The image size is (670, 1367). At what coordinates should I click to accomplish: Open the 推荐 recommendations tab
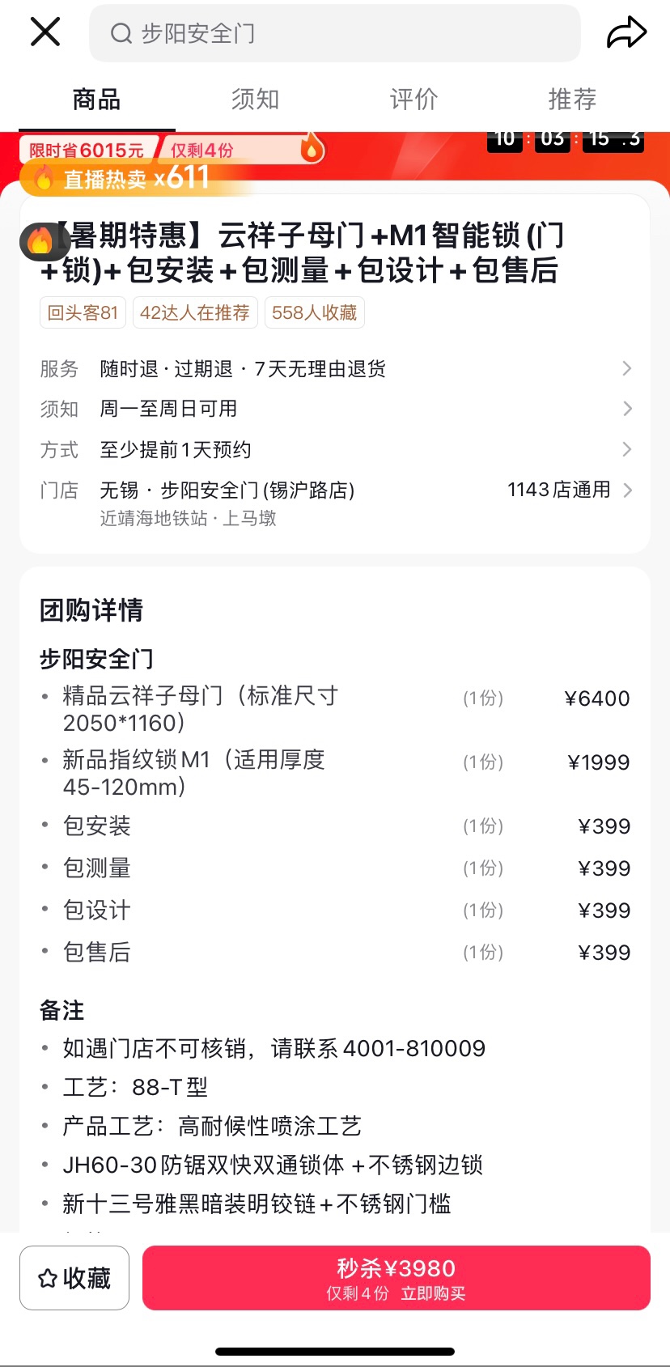click(572, 100)
